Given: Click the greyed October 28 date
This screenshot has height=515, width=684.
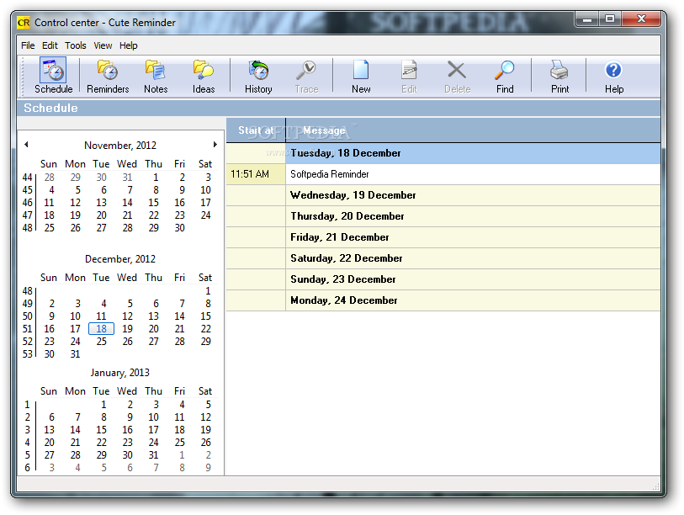Looking at the screenshot, I should pos(50,178).
